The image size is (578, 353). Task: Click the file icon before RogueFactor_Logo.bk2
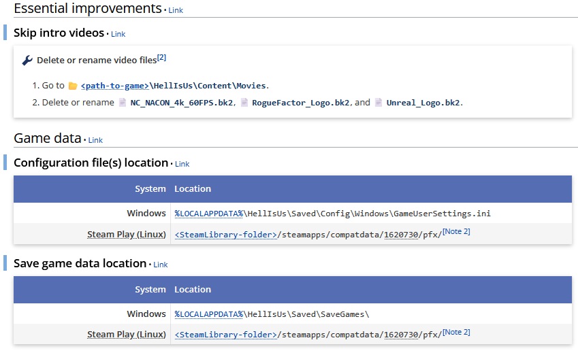(x=244, y=103)
